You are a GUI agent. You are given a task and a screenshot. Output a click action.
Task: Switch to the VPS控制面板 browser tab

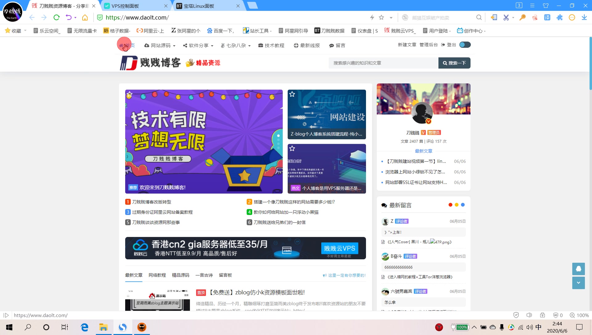pos(129,6)
